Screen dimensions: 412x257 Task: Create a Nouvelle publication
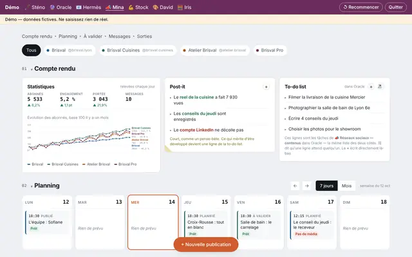coord(206,244)
